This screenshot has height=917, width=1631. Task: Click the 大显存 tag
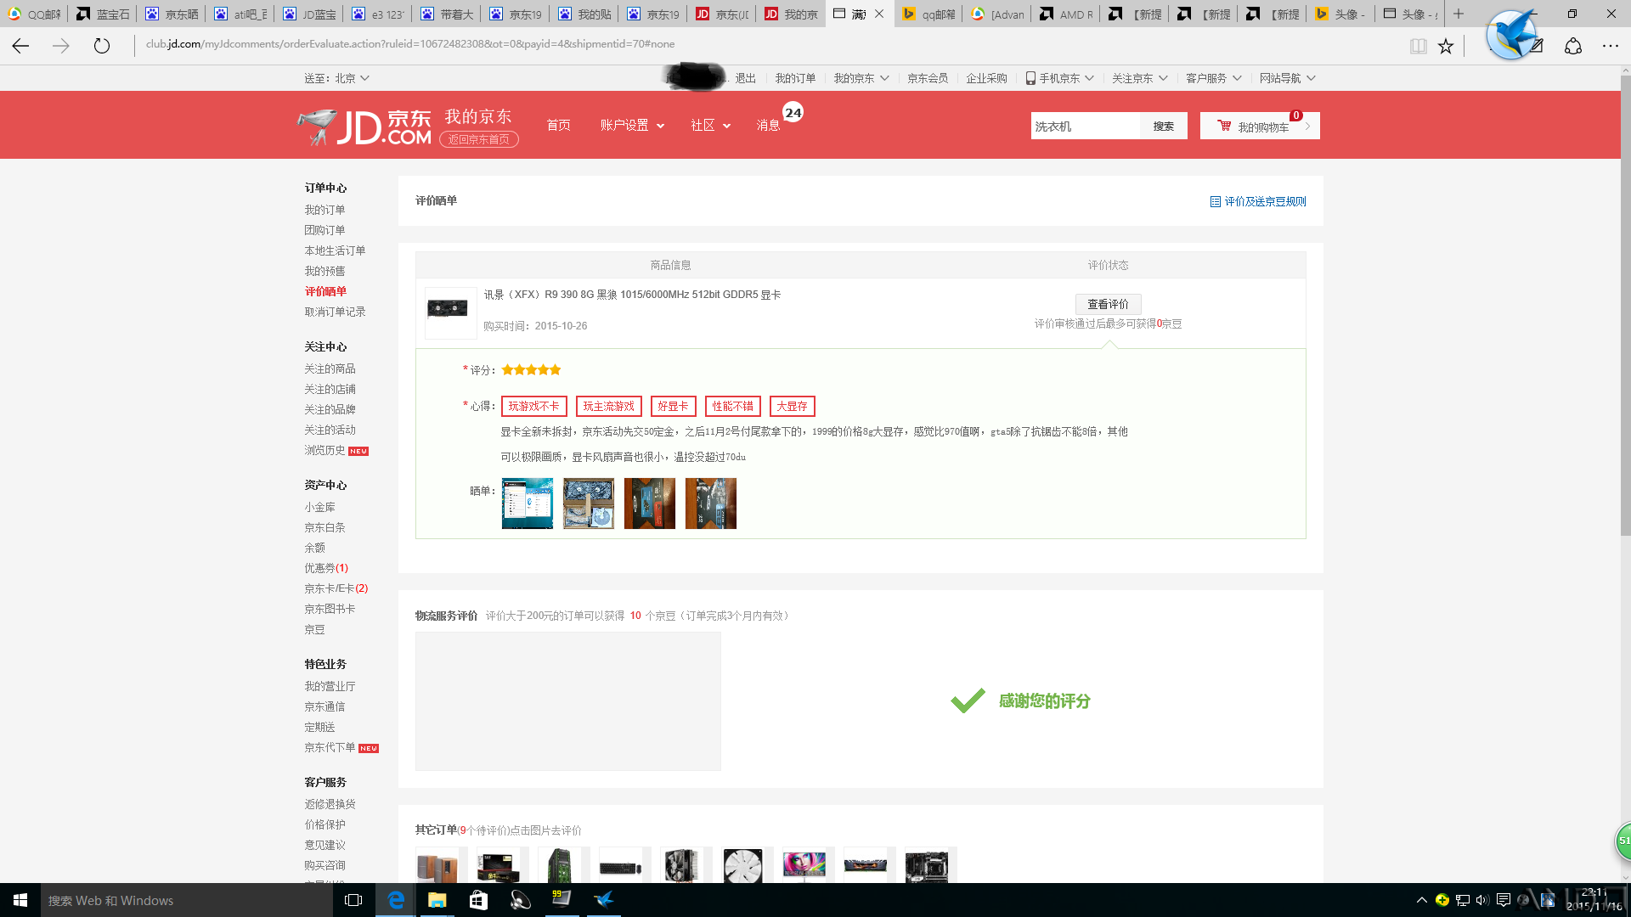tap(792, 407)
